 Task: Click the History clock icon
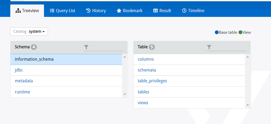88,11
